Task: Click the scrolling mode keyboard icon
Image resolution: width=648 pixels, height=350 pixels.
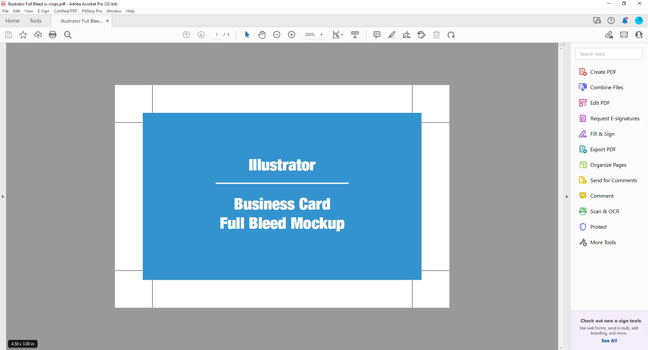Action: point(355,35)
